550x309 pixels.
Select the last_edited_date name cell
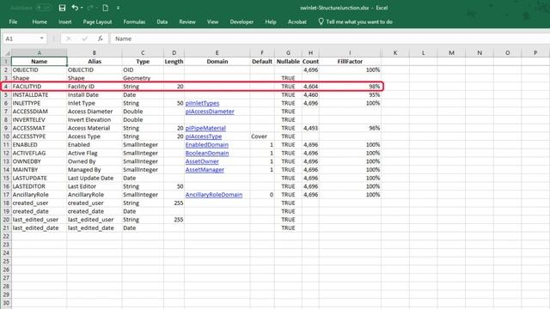(x=39, y=228)
